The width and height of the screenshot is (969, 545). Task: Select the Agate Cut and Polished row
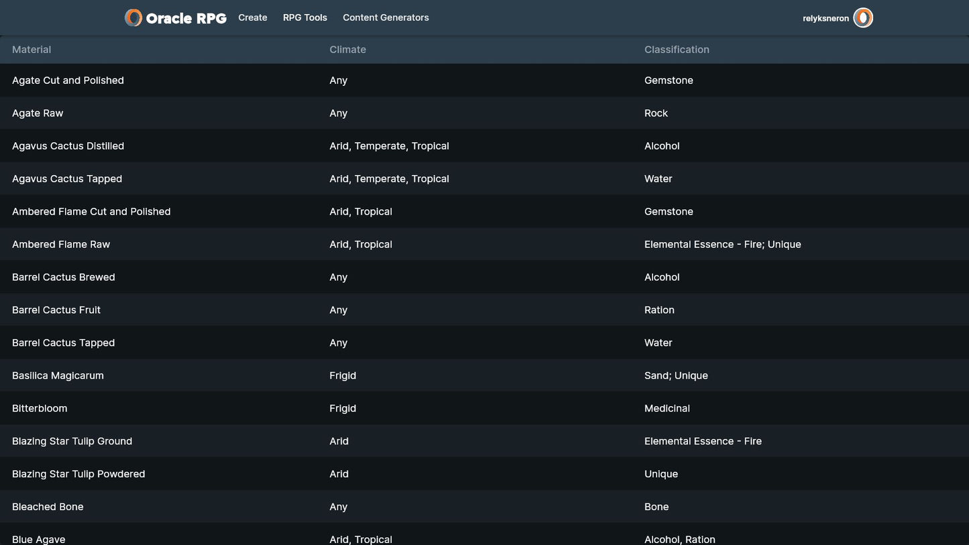click(x=68, y=80)
